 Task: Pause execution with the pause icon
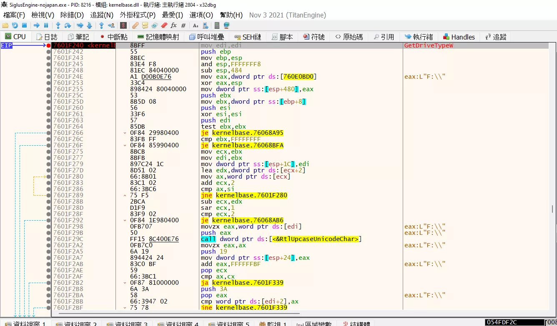46,25
